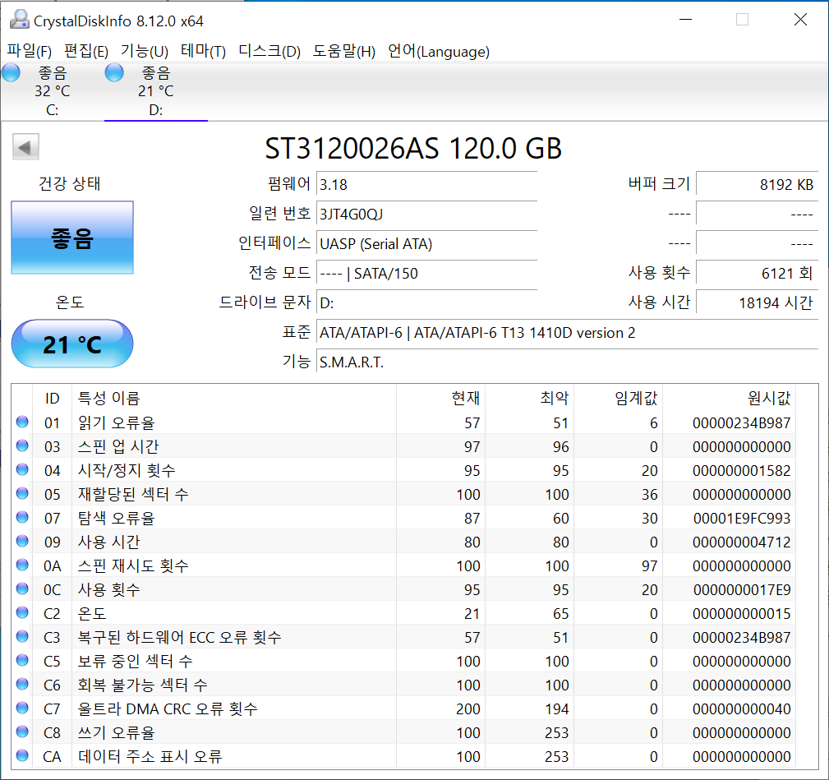Select raw value 000000000040
Viewport: 829px width, 780px height.
click(x=741, y=708)
